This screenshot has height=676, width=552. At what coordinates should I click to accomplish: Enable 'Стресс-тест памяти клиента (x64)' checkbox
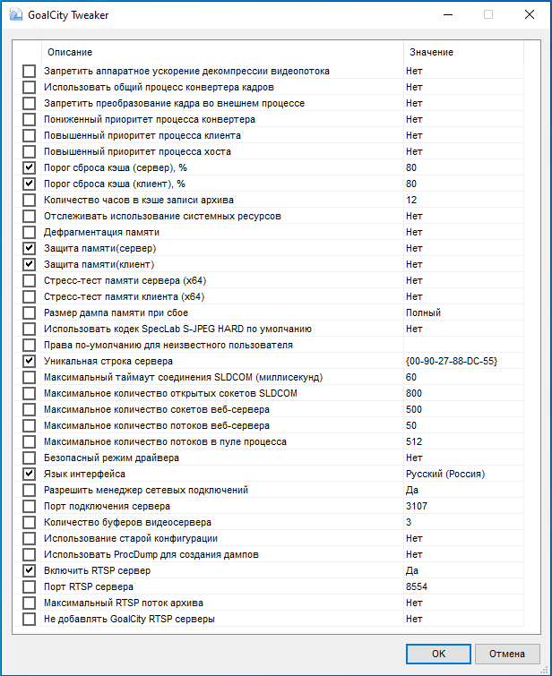pos(29,296)
